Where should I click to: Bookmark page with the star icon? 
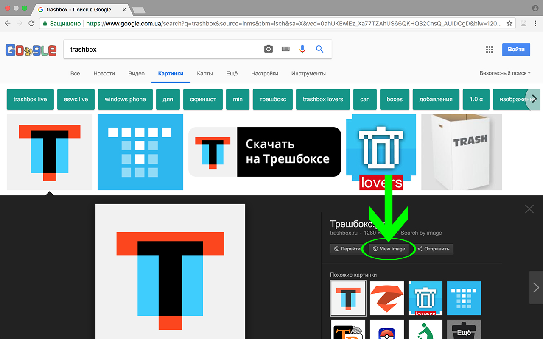point(509,23)
